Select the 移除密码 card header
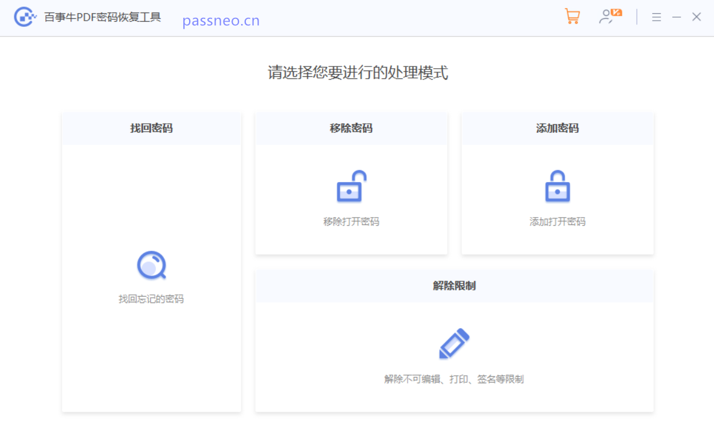 [x=351, y=128]
